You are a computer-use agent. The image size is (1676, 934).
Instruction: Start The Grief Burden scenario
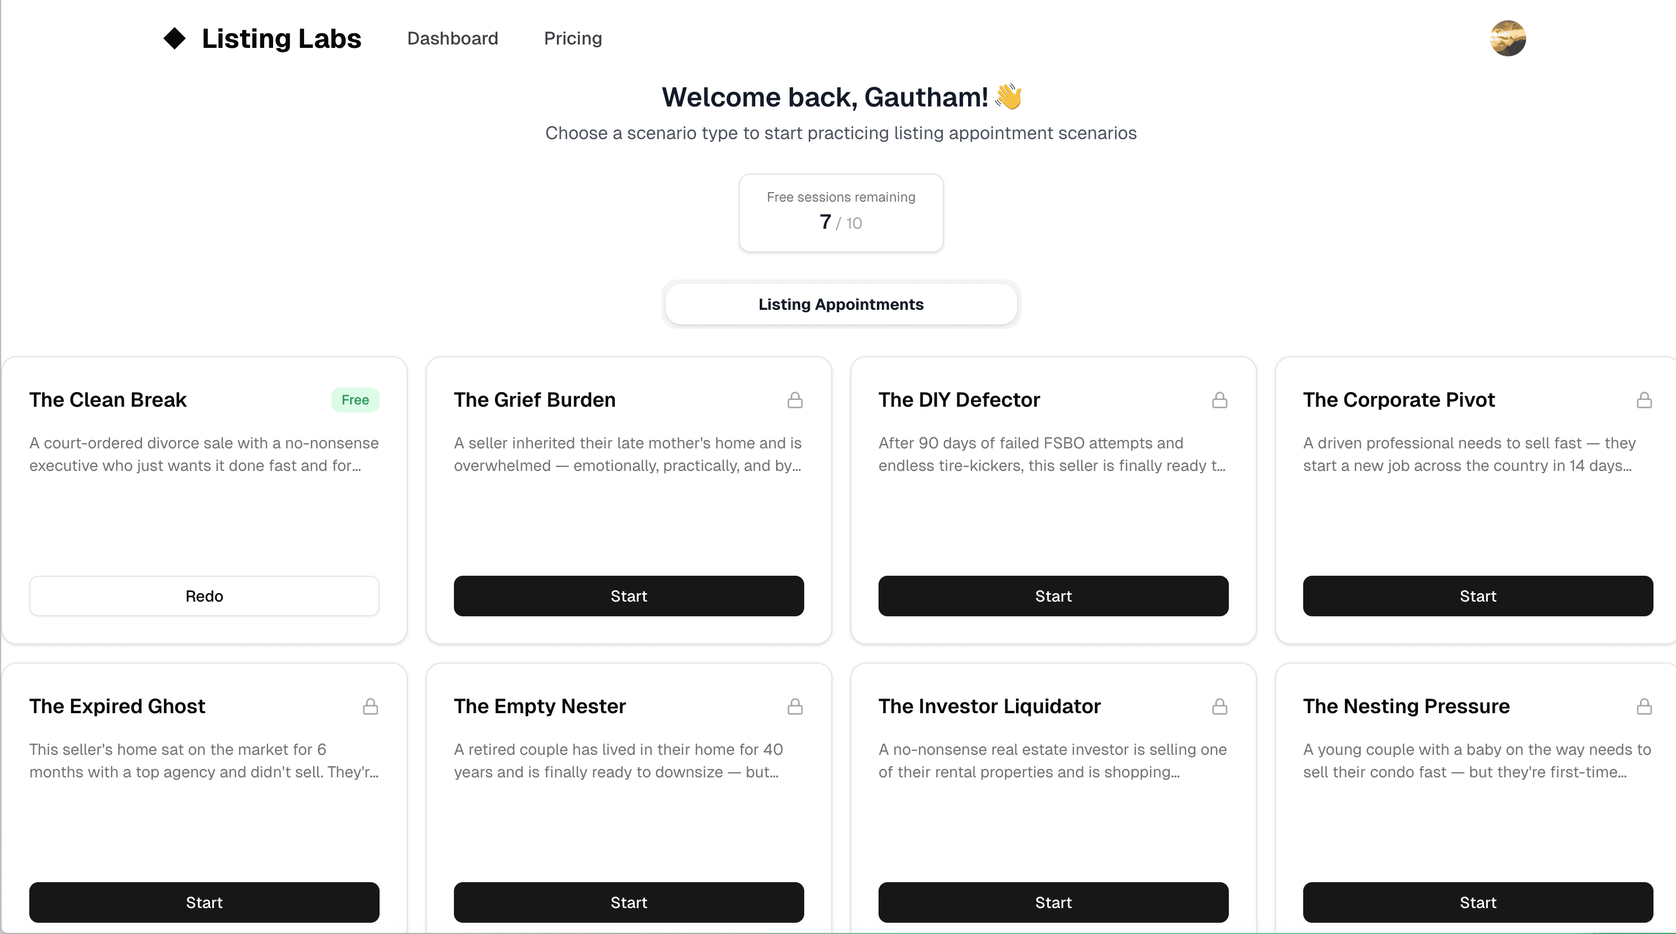[x=629, y=595]
